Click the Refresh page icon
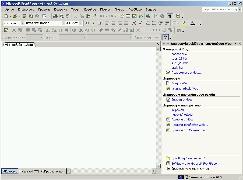The height and width of the screenshot is (180, 243). click(x=156, y=16)
